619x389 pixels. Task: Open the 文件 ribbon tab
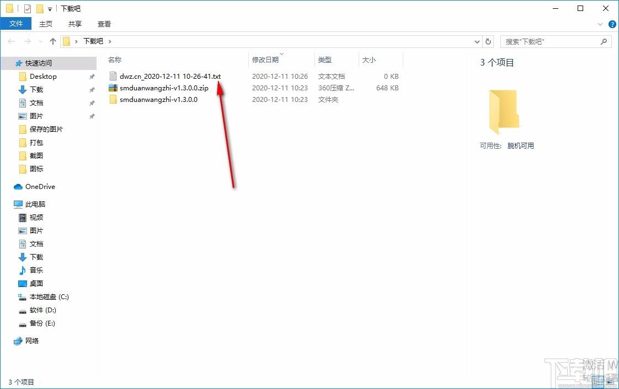click(x=16, y=24)
